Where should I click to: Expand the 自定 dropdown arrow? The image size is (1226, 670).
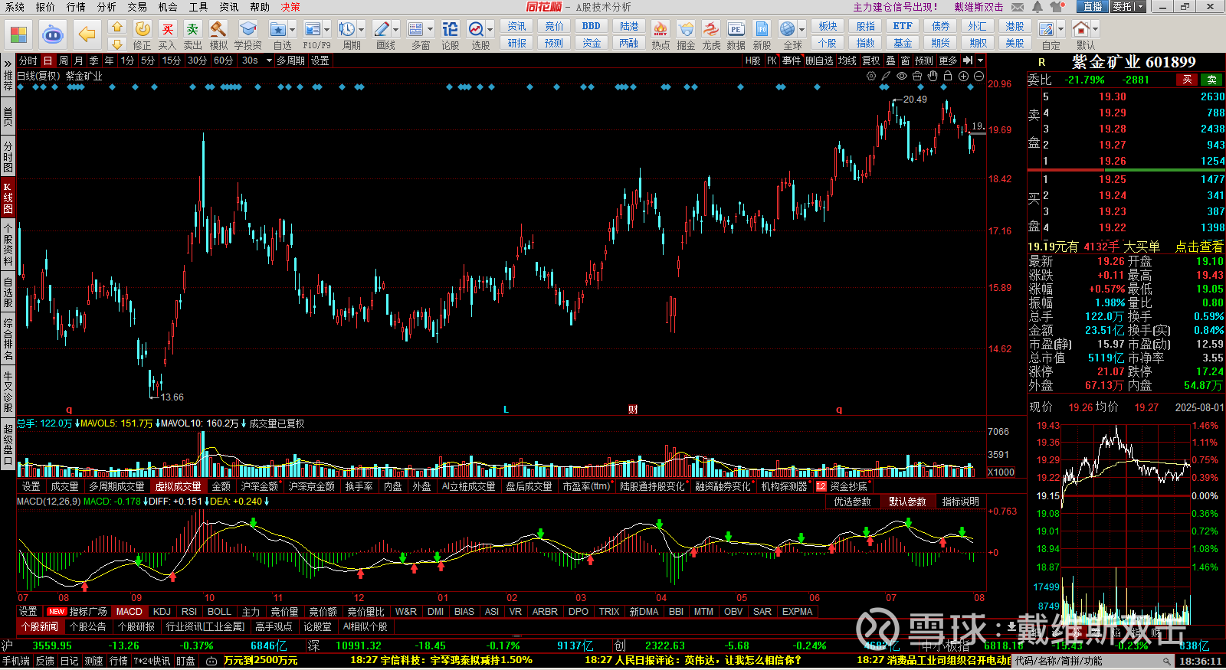tap(1061, 29)
